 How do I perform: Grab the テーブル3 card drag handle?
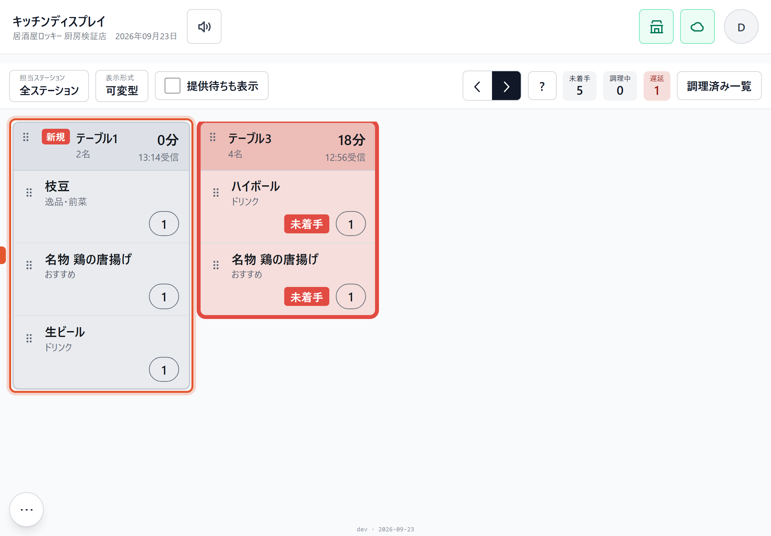[212, 137]
